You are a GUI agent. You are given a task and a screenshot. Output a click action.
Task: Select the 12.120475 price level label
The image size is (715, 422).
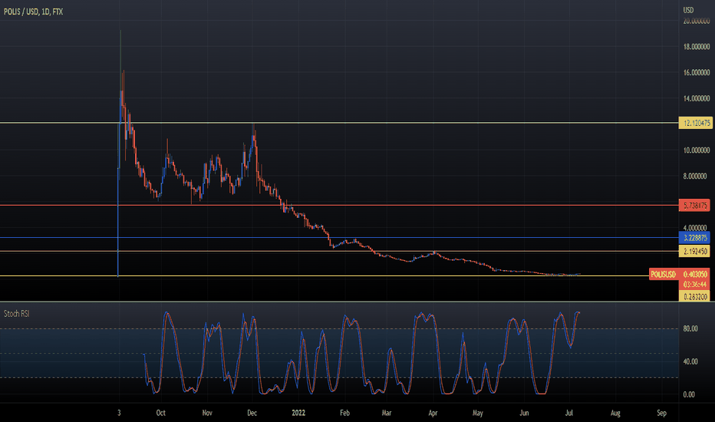pyautogui.click(x=695, y=123)
